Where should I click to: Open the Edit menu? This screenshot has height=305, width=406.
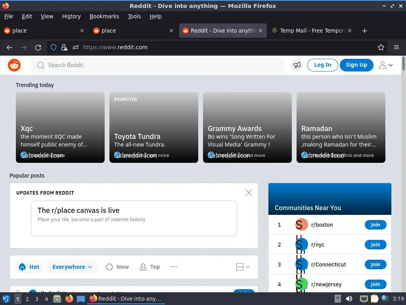27,16
